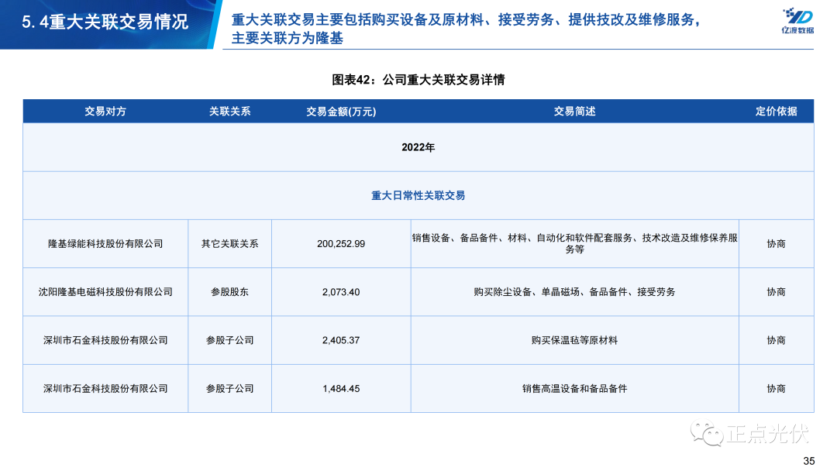Select the 2022年 row

pos(418,147)
